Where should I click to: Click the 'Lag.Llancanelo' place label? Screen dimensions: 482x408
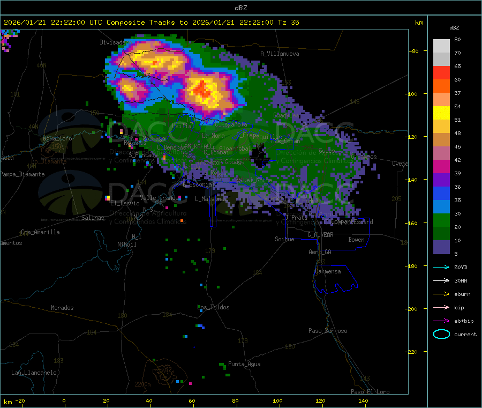tap(34, 373)
